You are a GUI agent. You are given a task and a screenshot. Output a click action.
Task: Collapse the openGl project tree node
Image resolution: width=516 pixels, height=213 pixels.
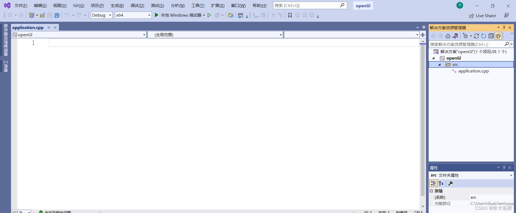click(x=433, y=58)
